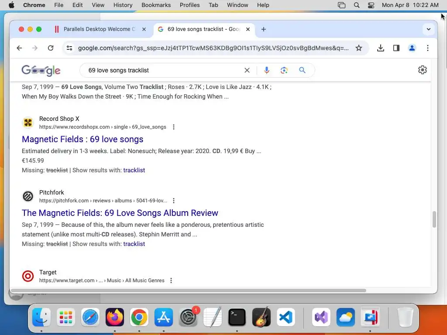The width and height of the screenshot is (447, 335).
Task: Open the History menu
Action: (x=123, y=5)
